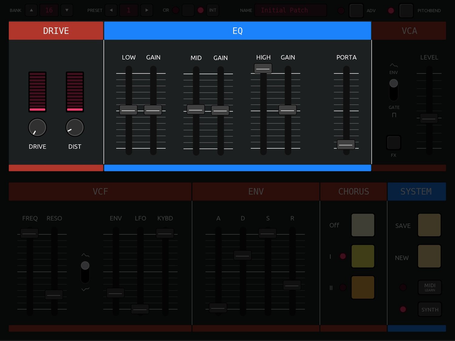Toggle the ADV square button
Screen dimensions: 455x341
pyautogui.click(x=356, y=11)
